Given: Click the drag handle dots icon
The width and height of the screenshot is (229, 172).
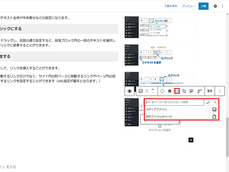Looking at the screenshot, I should [x=147, y=91].
